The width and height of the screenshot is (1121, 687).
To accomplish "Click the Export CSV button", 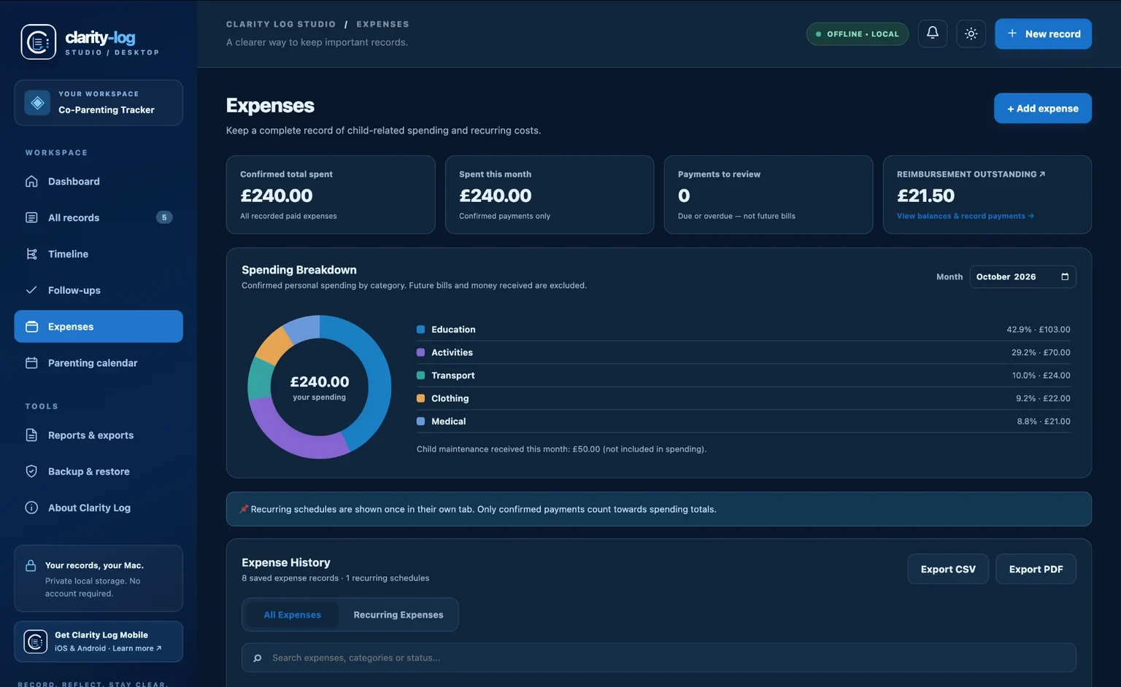I will coord(948,570).
